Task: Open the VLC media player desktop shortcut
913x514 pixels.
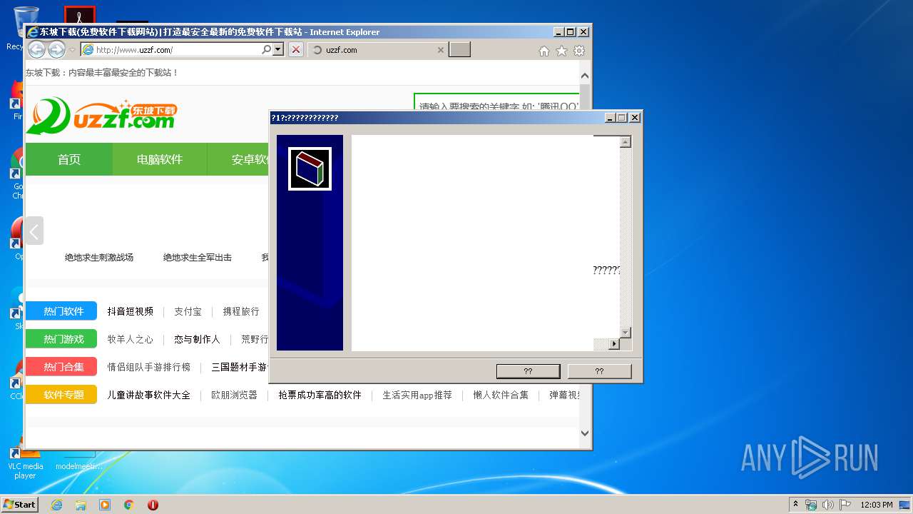Action: [x=26, y=457]
